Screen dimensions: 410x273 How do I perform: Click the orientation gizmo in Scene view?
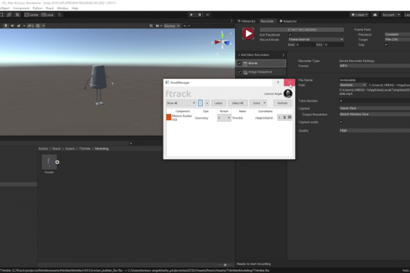pyautogui.click(x=222, y=42)
